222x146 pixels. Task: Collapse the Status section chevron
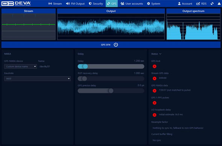point(160,54)
